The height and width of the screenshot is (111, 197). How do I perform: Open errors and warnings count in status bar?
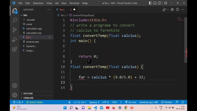click(x=18, y=102)
